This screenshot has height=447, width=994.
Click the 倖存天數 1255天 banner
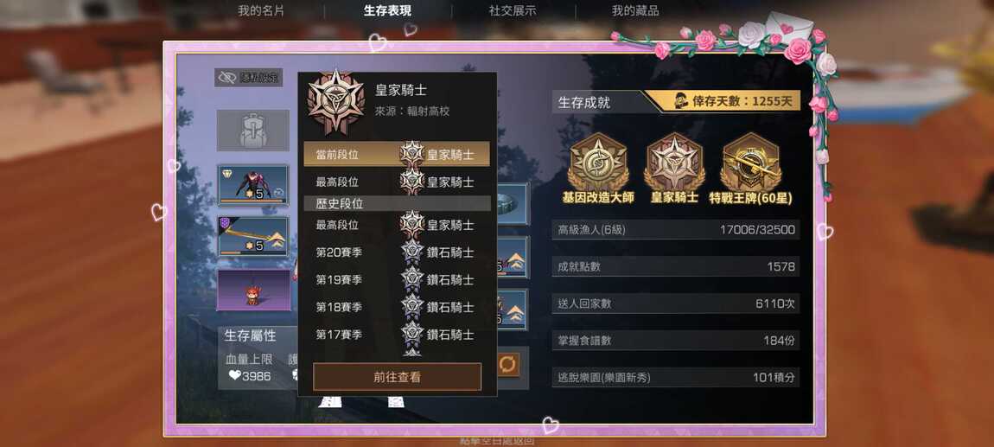pos(724,101)
